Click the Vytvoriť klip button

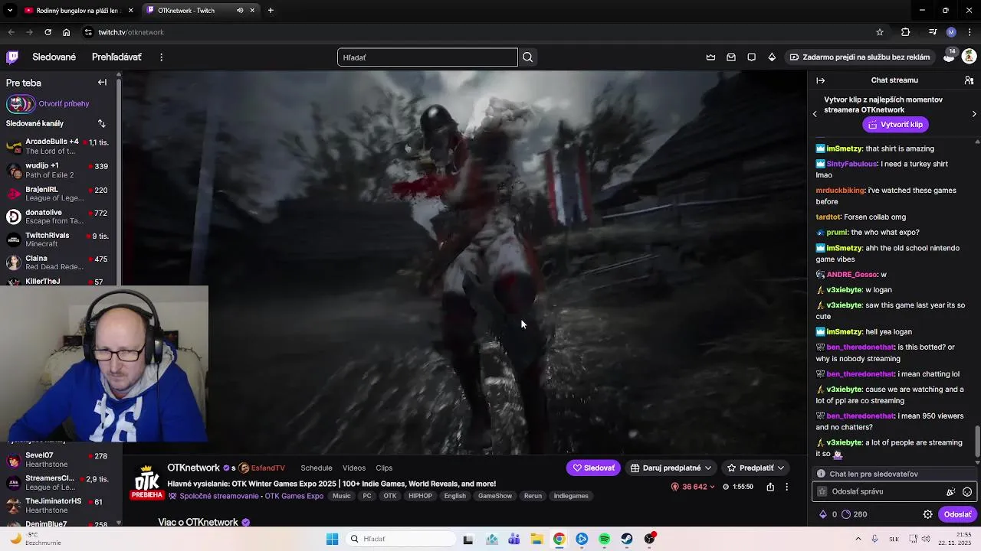tap(895, 125)
